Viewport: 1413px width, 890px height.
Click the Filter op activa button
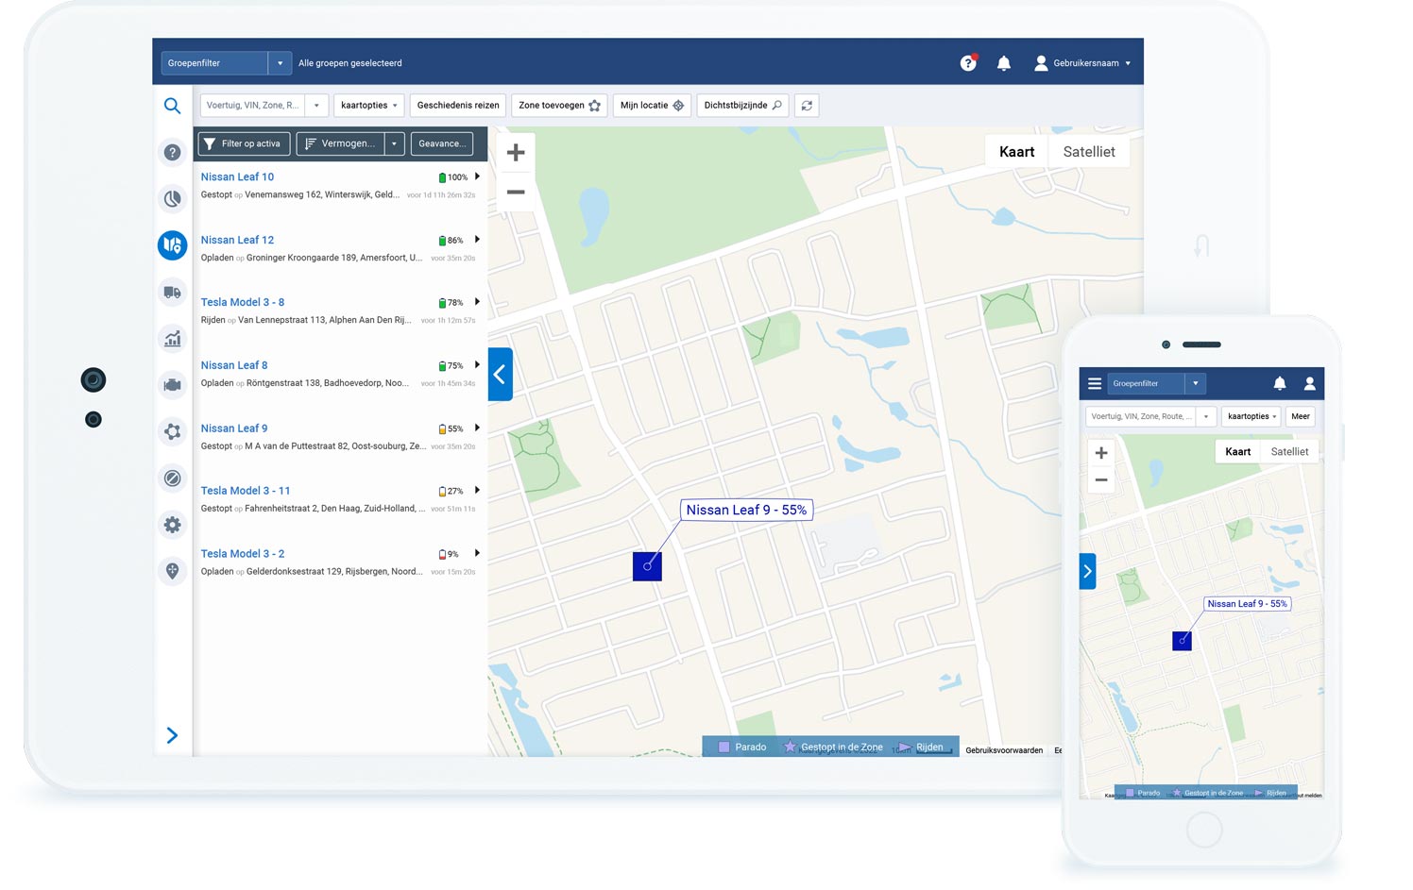click(244, 143)
